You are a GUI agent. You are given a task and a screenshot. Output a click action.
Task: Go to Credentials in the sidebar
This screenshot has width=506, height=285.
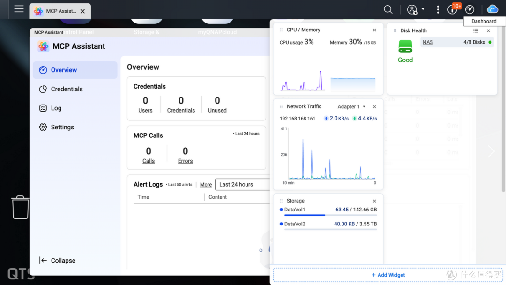coord(75,89)
